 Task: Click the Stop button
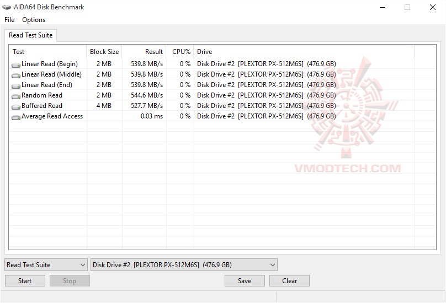70,281
